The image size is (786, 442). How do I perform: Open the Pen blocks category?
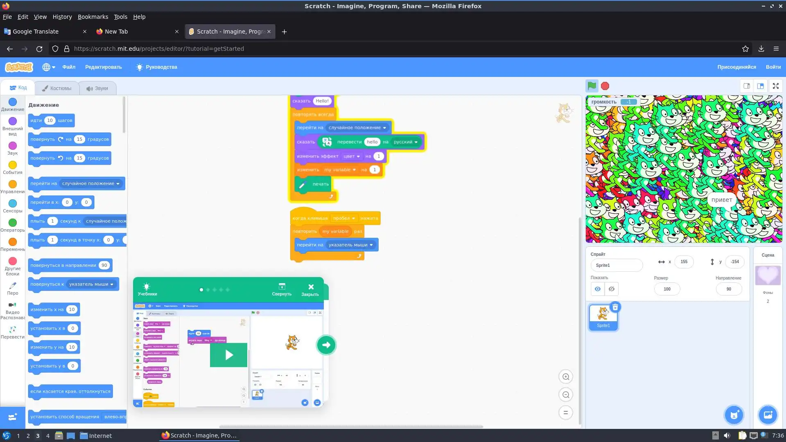tap(12, 288)
